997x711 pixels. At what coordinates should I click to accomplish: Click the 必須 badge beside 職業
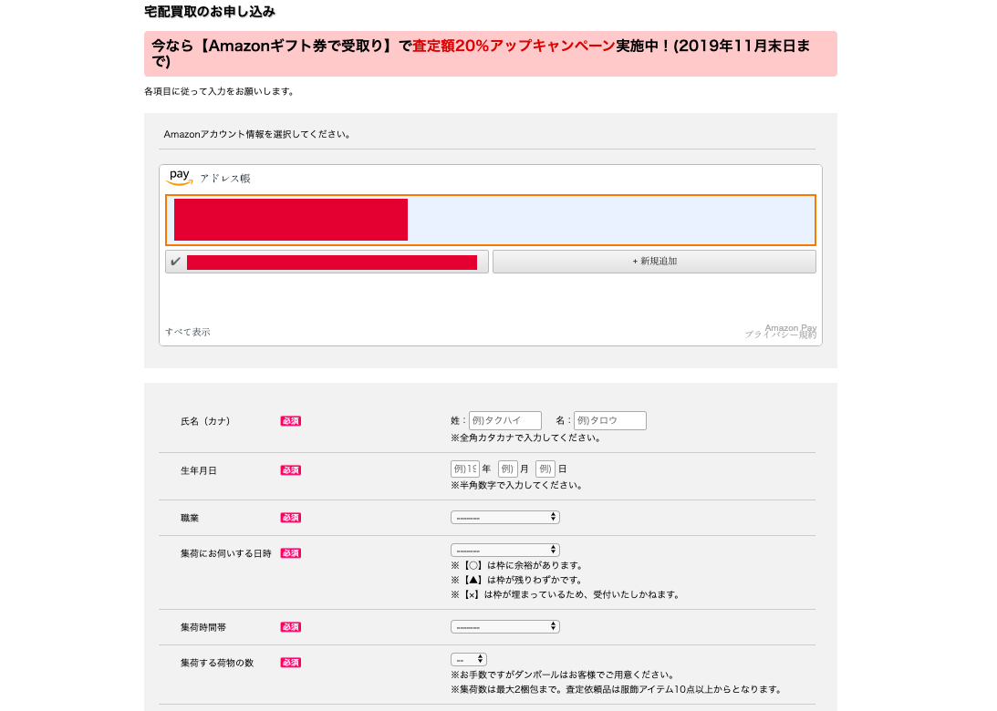coord(291,518)
